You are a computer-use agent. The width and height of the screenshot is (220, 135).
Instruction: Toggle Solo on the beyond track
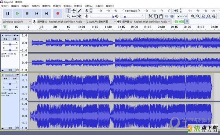pos(14,39)
